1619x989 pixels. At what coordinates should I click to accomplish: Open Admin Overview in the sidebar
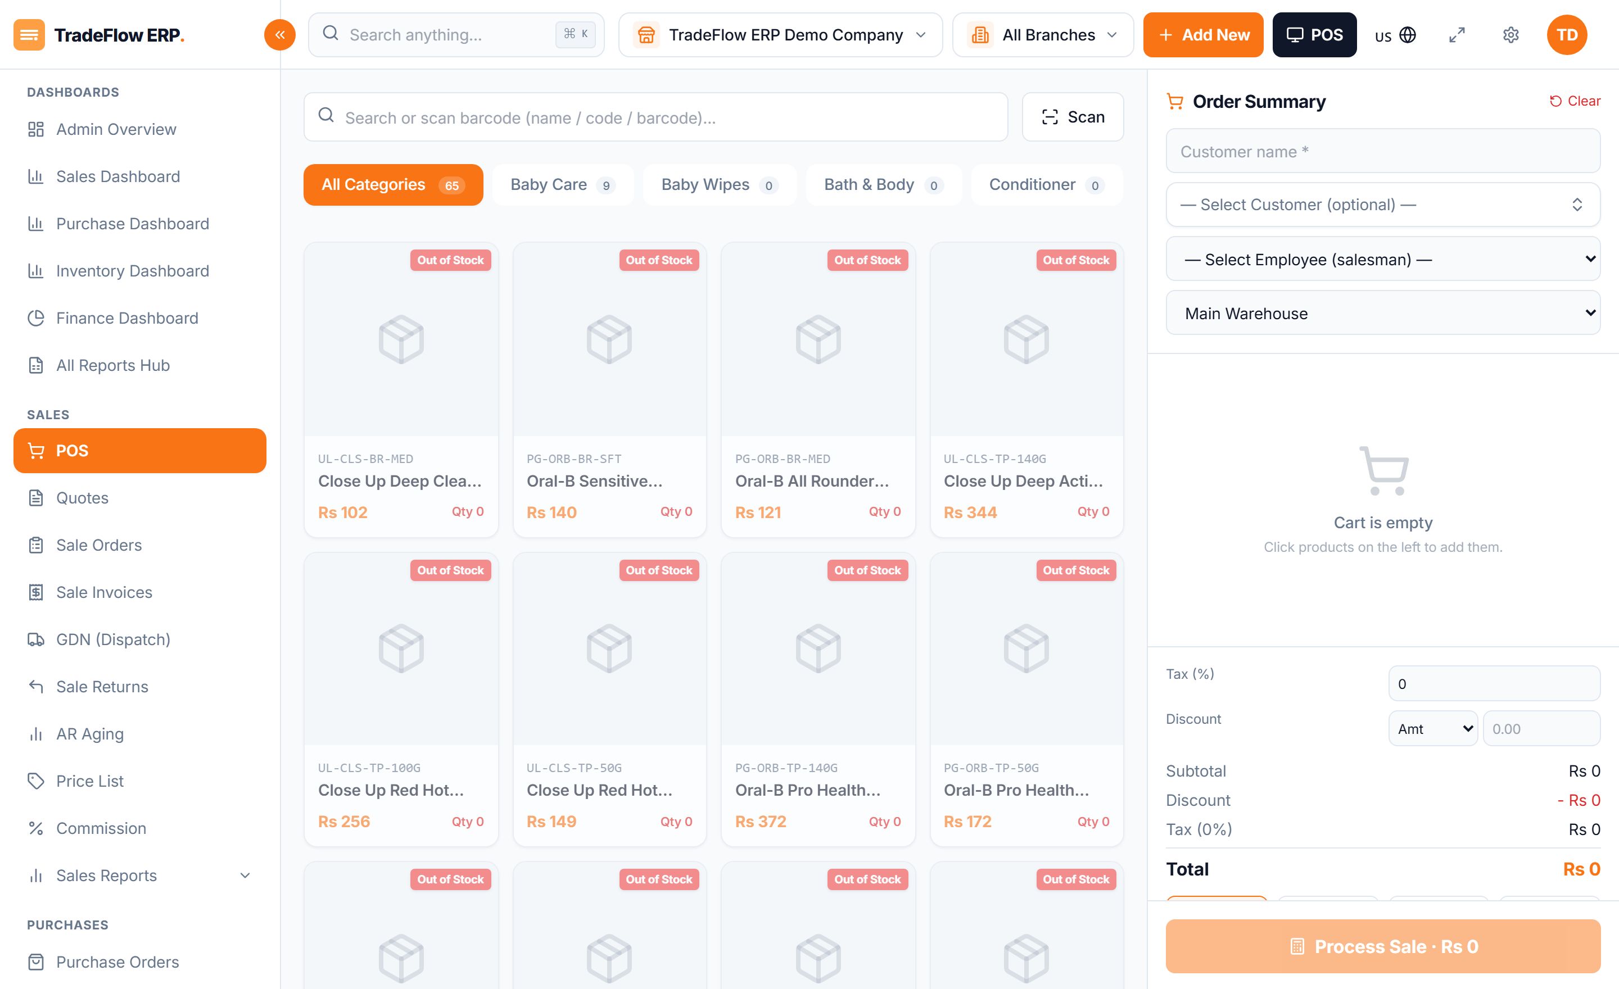point(140,129)
